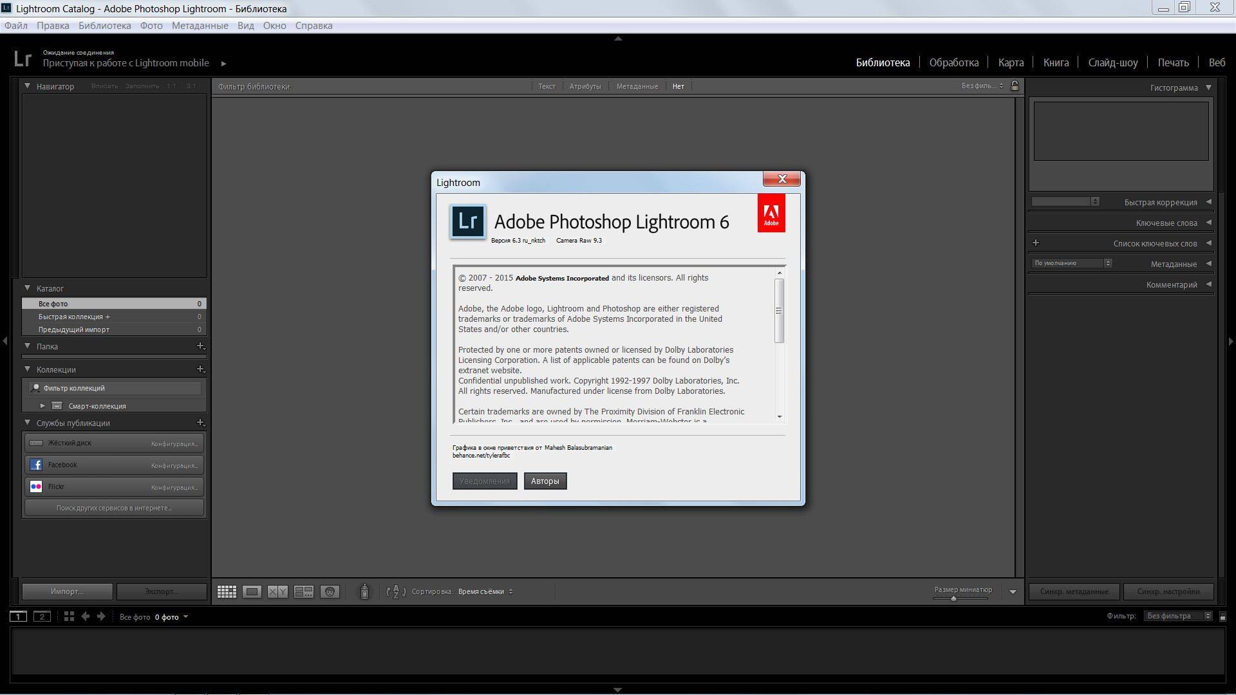Switch to Grid view in the toolbar

click(227, 591)
